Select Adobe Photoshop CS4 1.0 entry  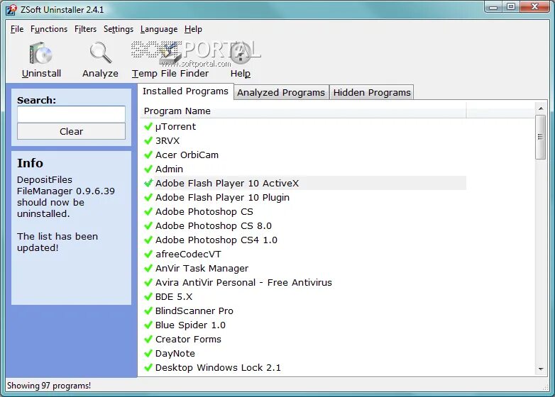(x=216, y=240)
